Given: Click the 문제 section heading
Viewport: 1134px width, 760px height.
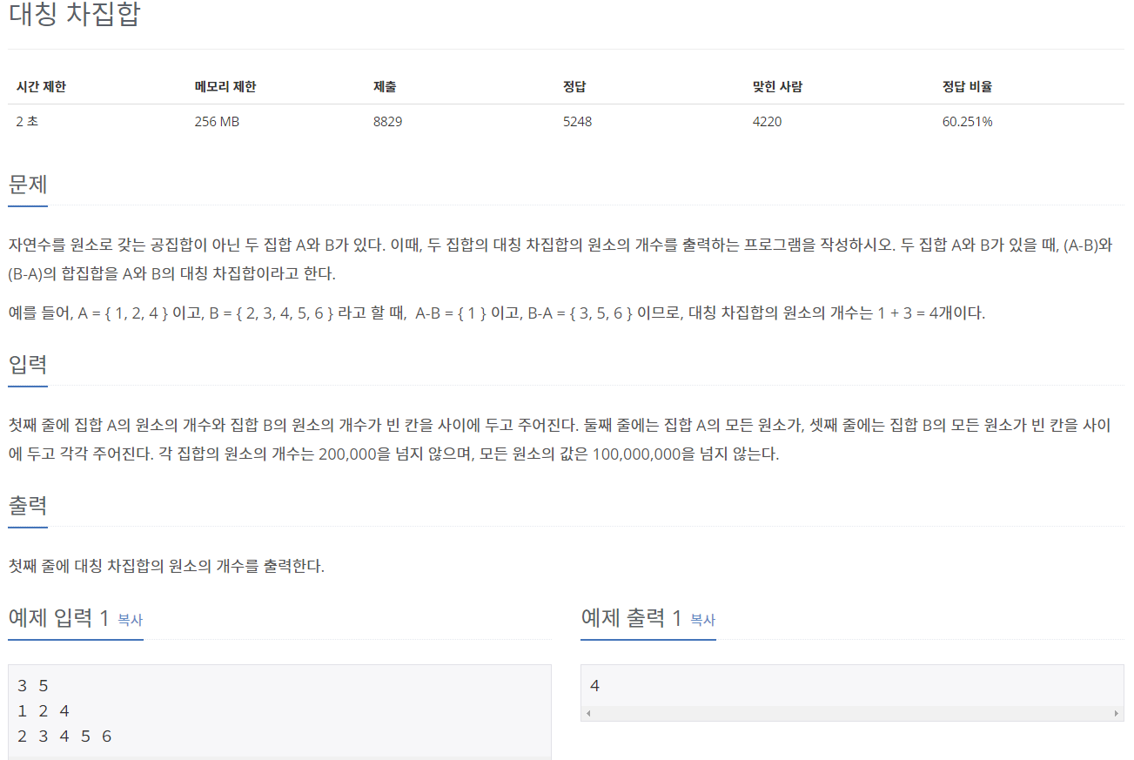Looking at the screenshot, I should [x=28, y=185].
